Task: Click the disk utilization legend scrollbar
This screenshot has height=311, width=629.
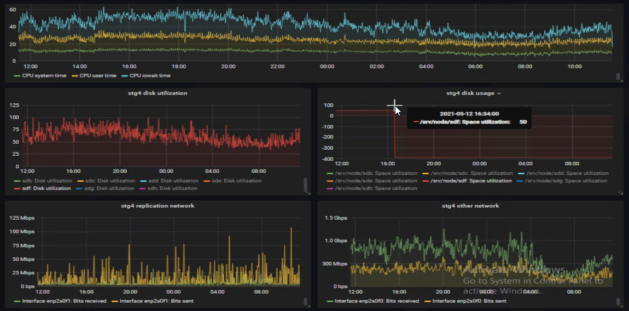Action: (x=305, y=186)
